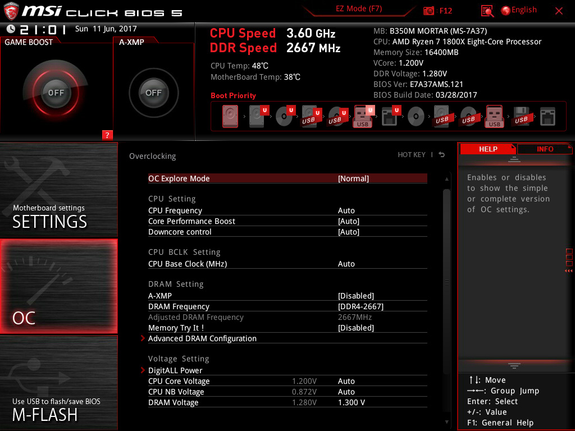Expand Advanced DRAM Configuration submenu
Screen dimensions: 575x431
202,338
